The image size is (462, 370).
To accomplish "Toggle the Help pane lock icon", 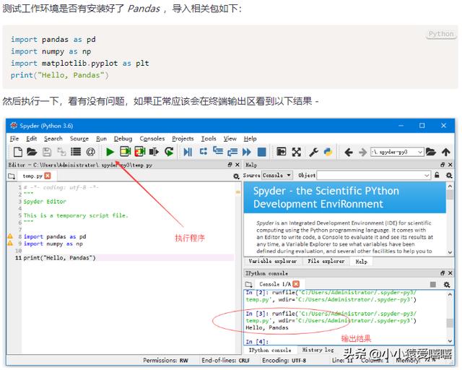I will coord(437,175).
